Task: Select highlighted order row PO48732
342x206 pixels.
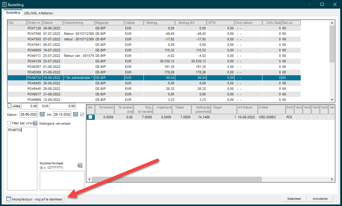Action: [x=154, y=78]
